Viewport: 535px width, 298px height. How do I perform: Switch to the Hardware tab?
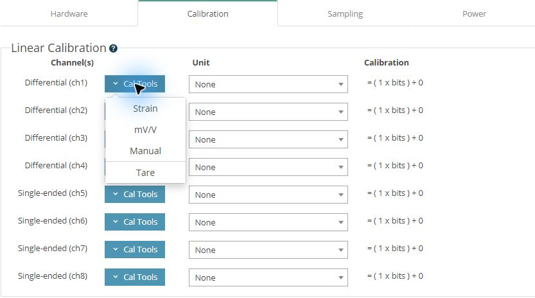[x=69, y=13]
